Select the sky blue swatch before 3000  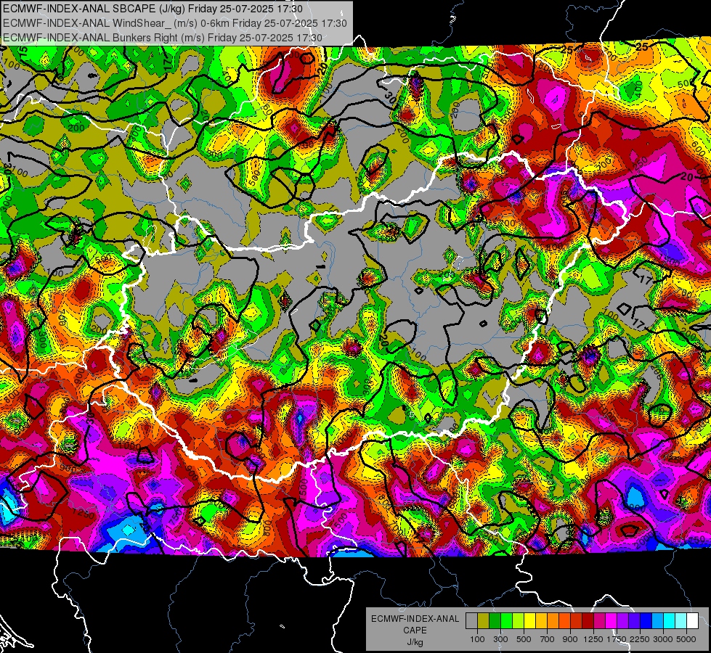(x=657, y=621)
